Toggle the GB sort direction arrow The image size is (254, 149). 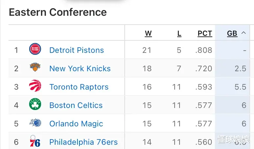click(243, 33)
